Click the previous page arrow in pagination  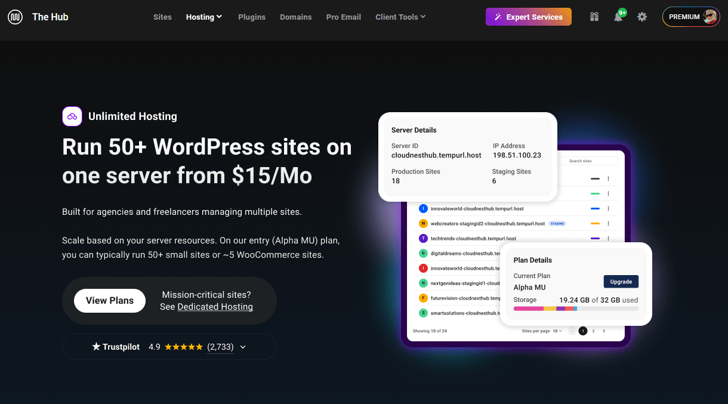tap(572, 331)
